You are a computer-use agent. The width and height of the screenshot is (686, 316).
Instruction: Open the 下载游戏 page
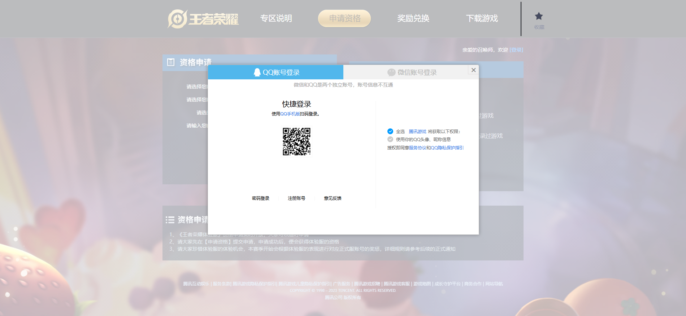tap(482, 18)
